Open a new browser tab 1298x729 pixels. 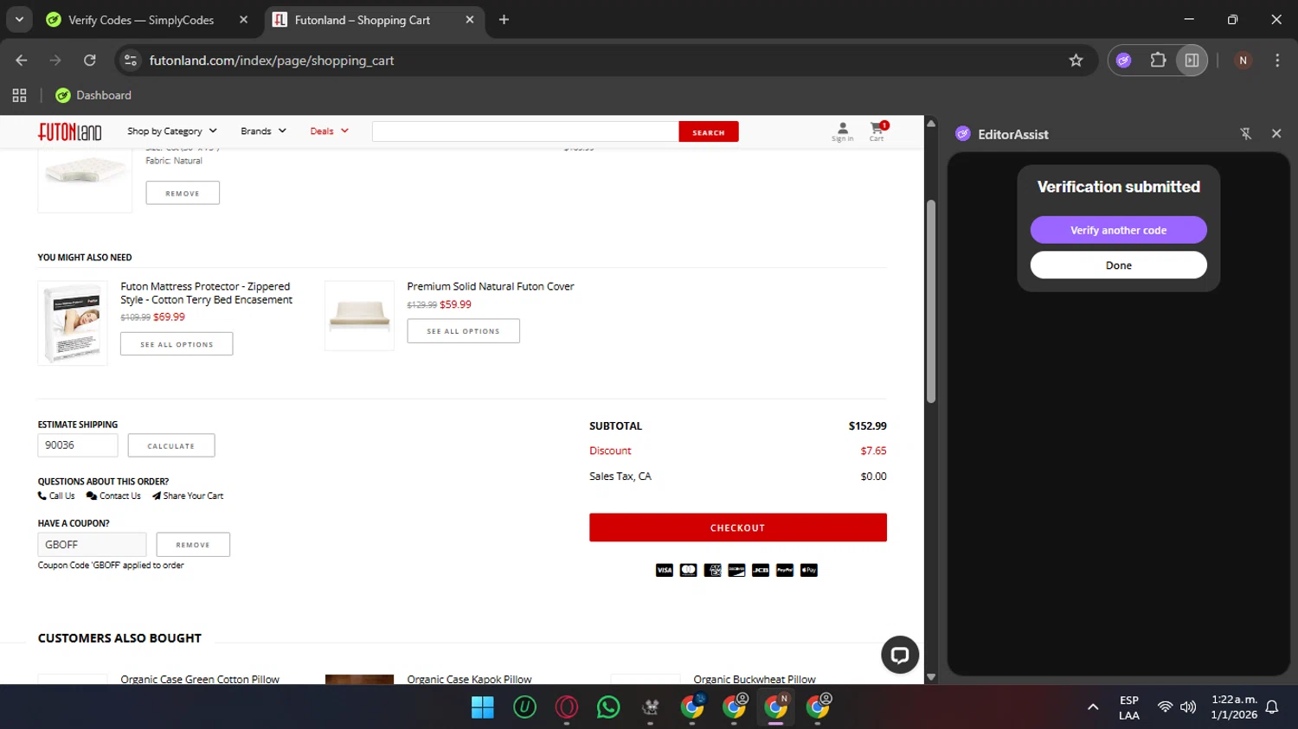click(504, 20)
